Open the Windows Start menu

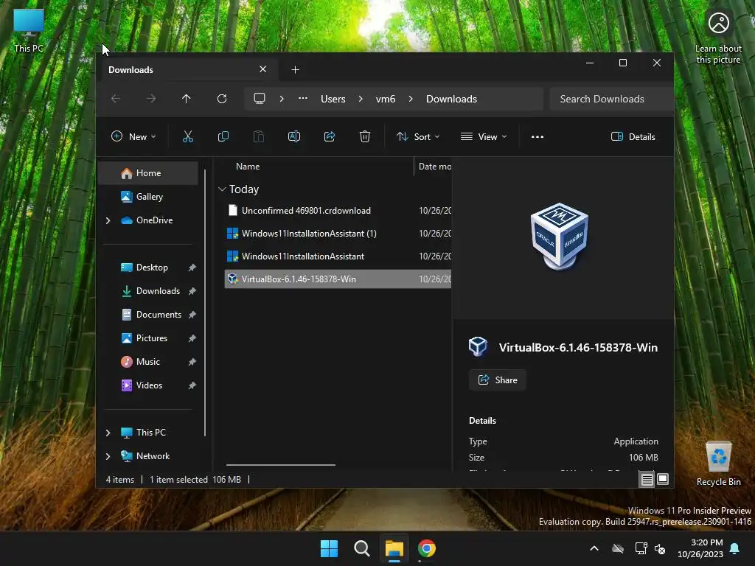(x=330, y=548)
